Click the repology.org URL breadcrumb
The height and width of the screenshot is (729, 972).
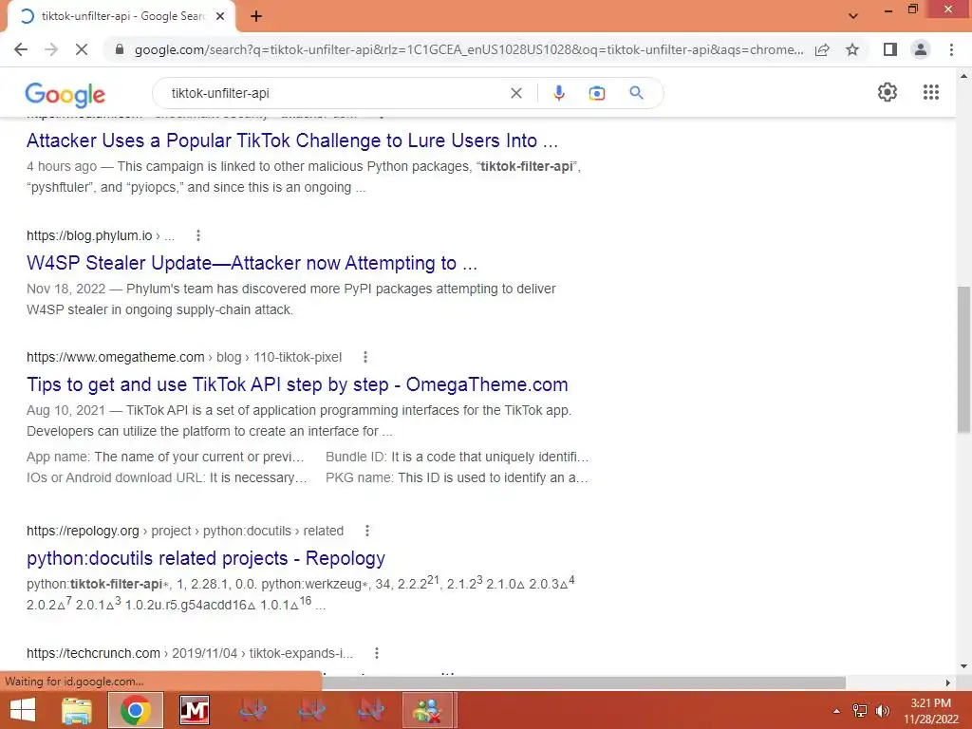[x=185, y=531]
